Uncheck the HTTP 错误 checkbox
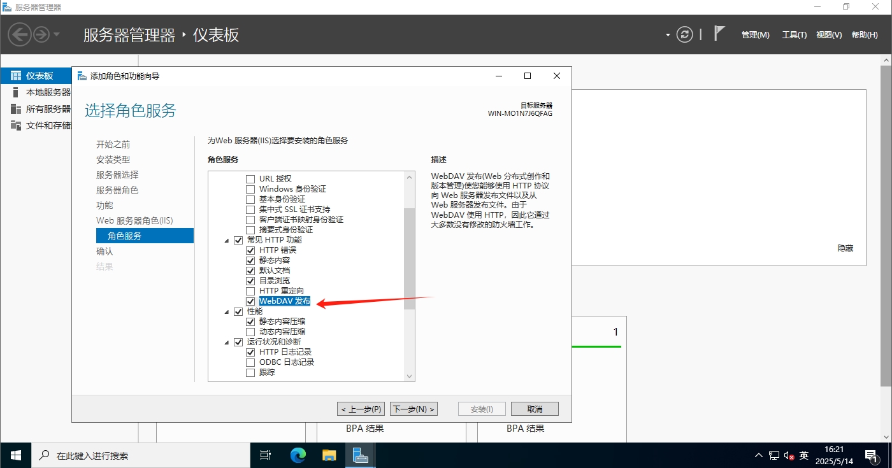 pos(250,250)
